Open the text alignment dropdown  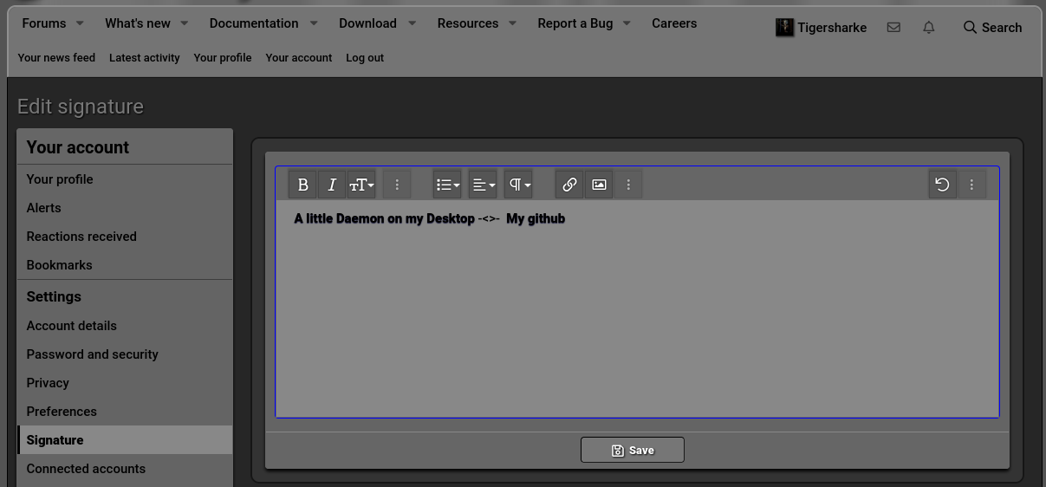point(483,185)
